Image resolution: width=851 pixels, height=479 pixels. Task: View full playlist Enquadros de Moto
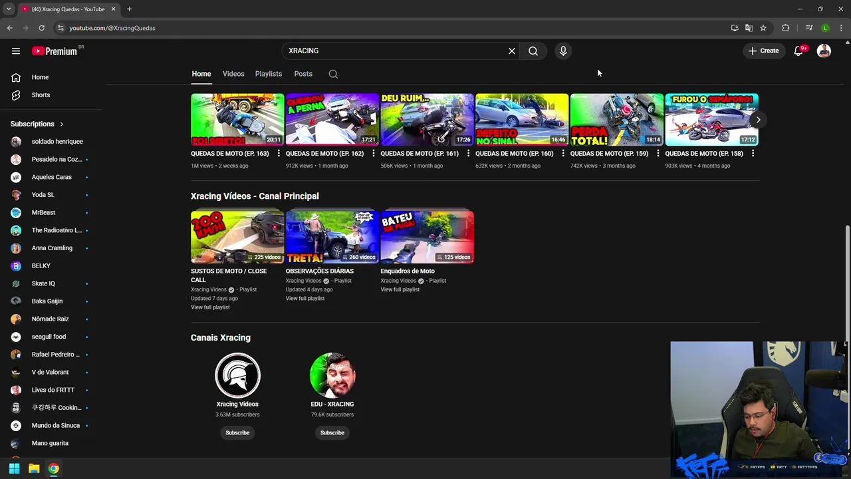tap(400, 289)
